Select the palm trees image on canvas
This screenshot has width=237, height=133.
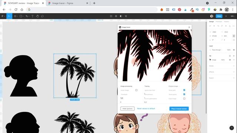tap(75, 76)
